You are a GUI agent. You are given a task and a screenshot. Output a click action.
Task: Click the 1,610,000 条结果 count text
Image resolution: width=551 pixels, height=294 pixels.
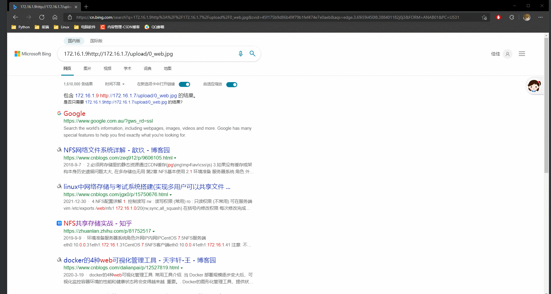click(x=78, y=84)
